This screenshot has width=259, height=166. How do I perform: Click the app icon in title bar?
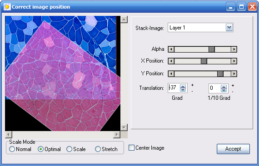coord(7,7)
